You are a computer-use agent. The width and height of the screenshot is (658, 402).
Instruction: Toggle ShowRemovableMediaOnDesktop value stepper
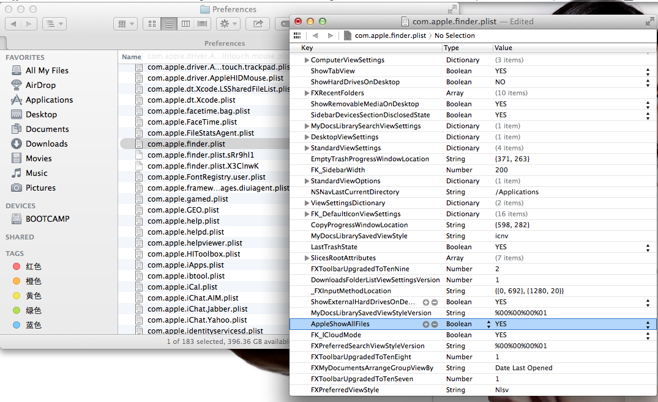coord(648,104)
